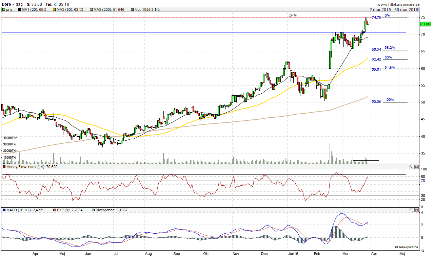Click the black MA1 (20) legend swatch
This screenshot has width=434, height=258.
[x=19, y=10]
